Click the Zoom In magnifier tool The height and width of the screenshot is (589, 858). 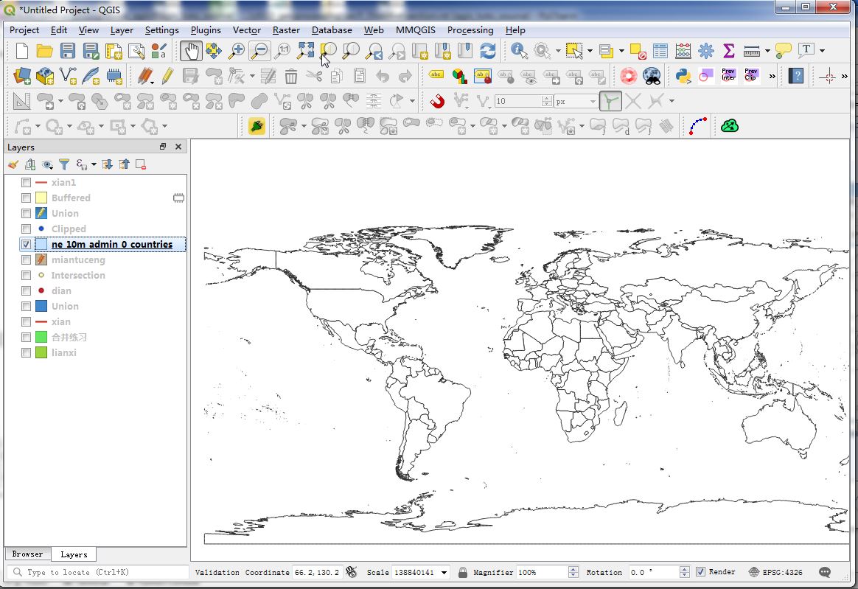click(x=237, y=51)
